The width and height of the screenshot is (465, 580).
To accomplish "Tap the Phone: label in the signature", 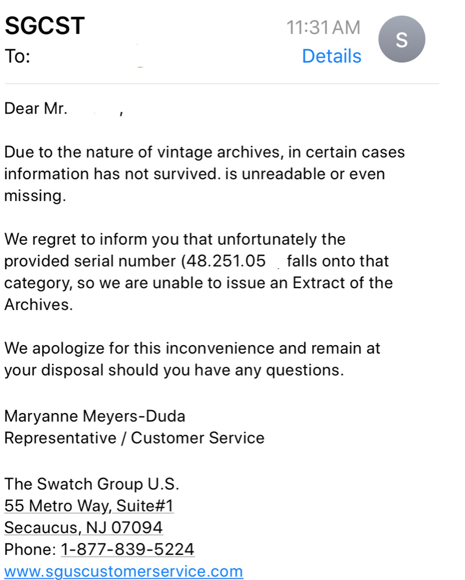I will point(29,549).
